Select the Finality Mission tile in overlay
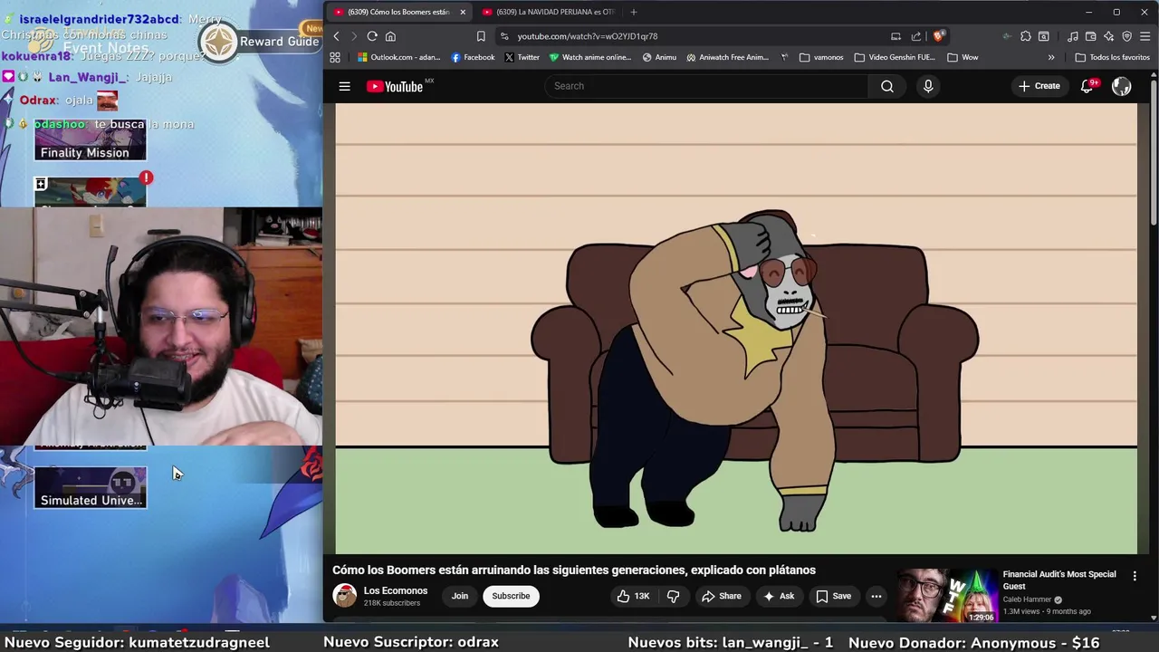 90,141
